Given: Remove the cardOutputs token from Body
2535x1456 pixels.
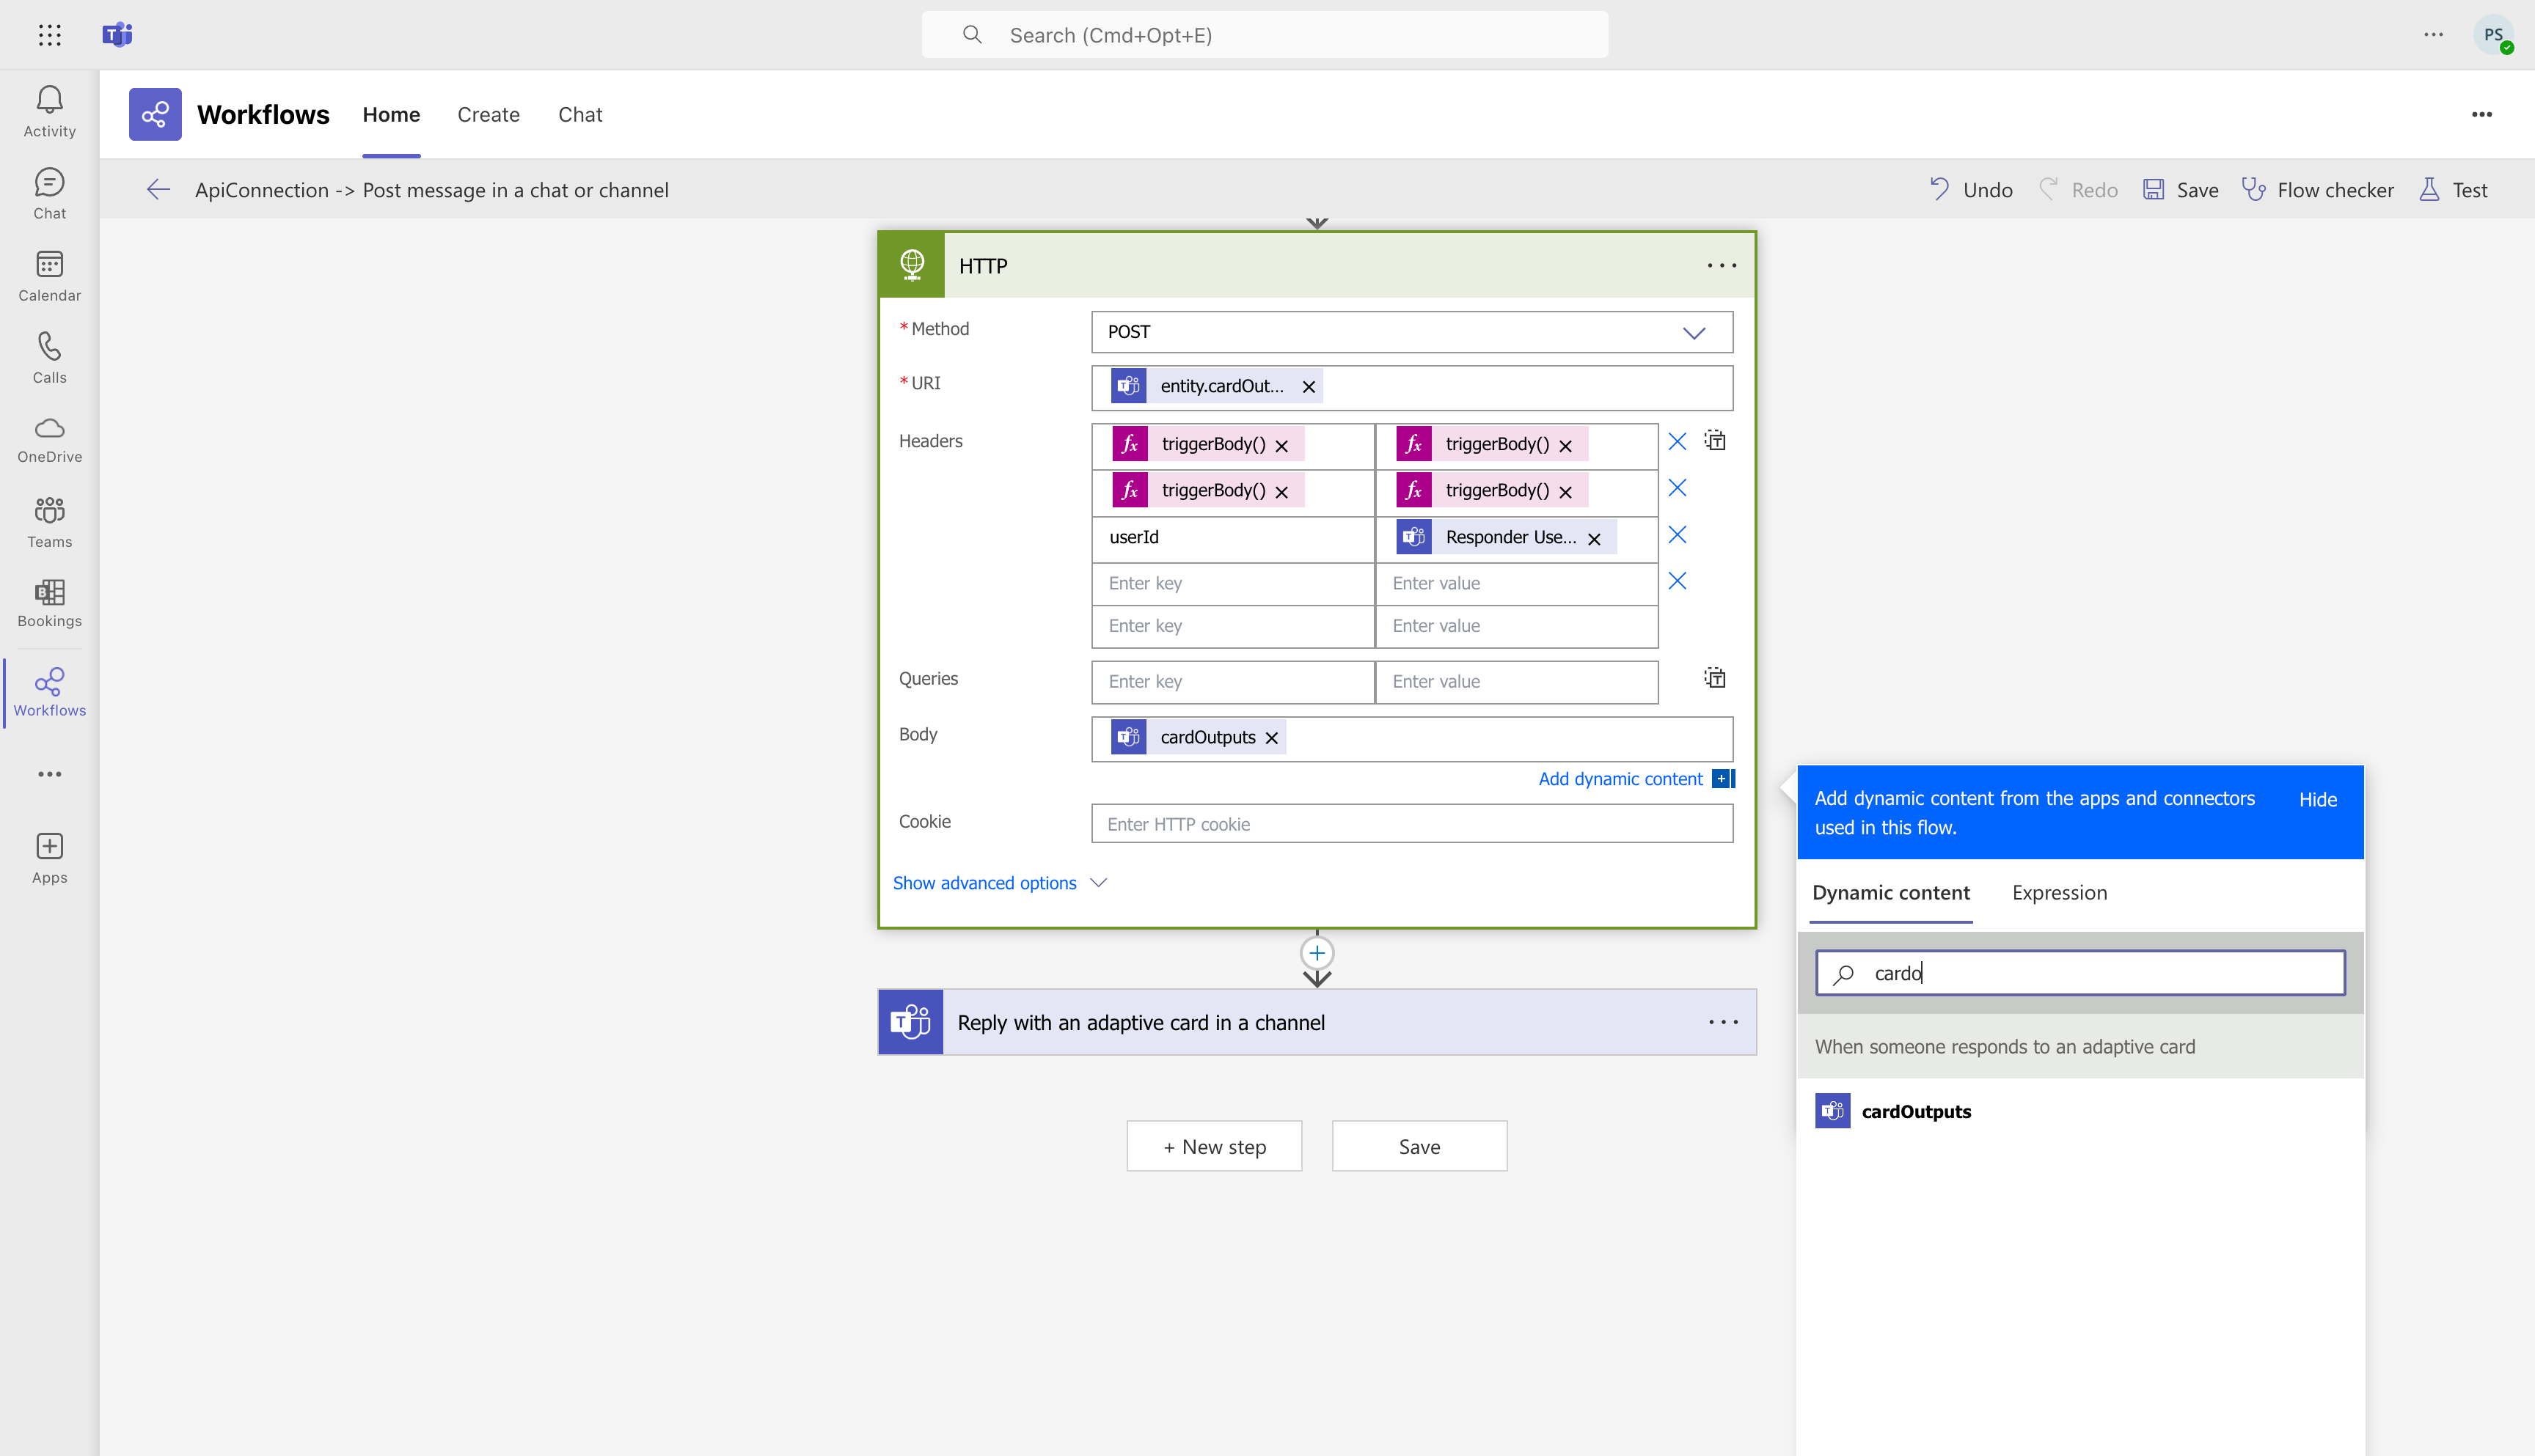Looking at the screenshot, I should click(1271, 738).
